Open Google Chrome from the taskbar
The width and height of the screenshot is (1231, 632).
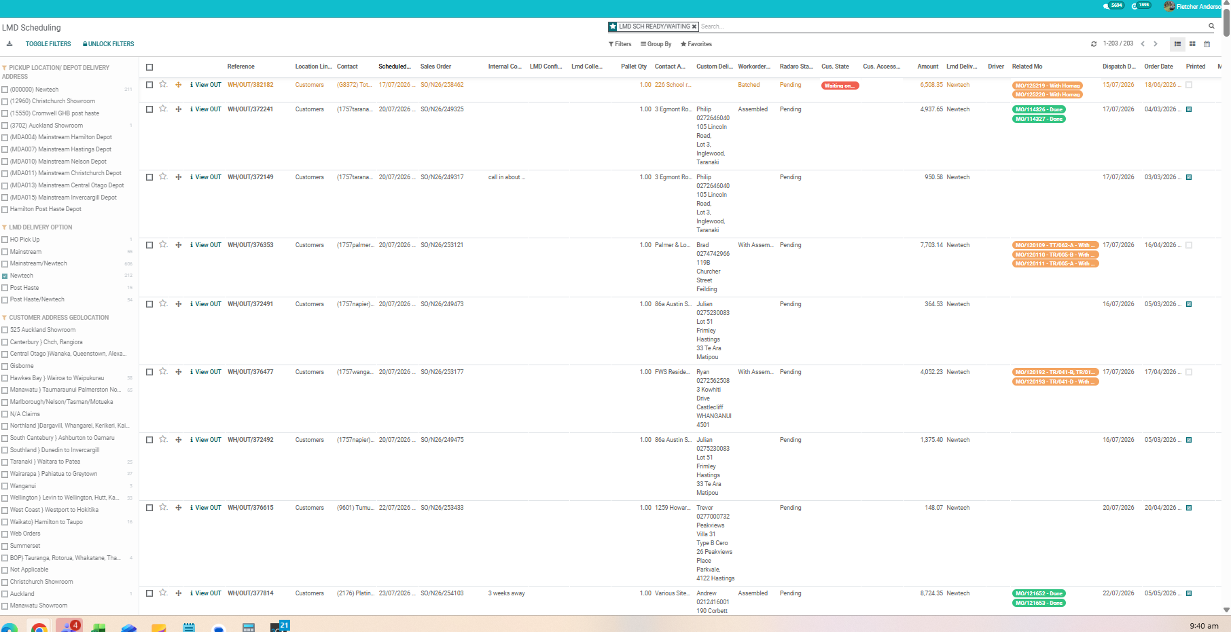(x=39, y=627)
